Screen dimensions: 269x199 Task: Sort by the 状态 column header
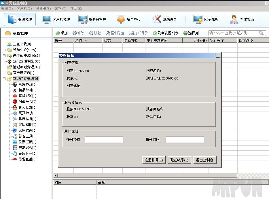coord(112,41)
